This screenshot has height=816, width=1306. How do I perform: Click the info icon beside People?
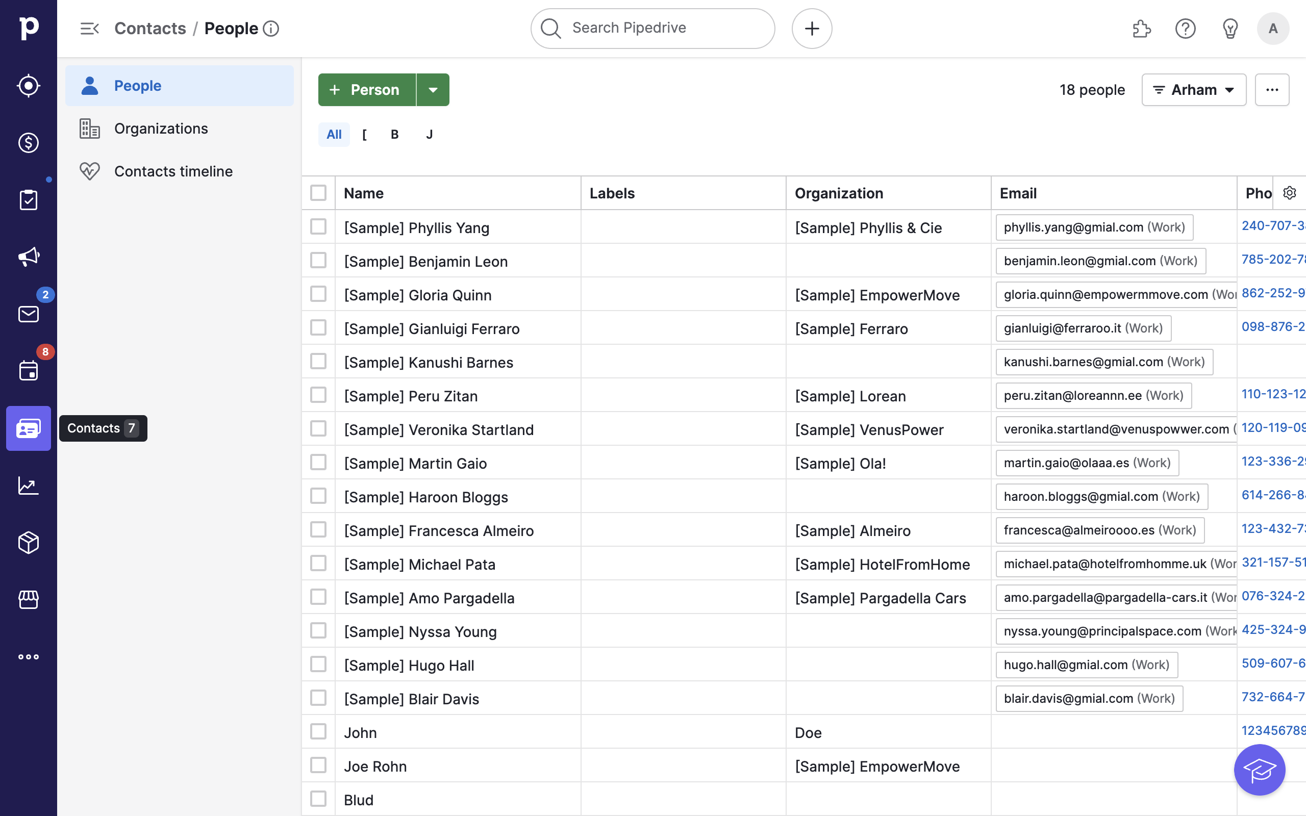(x=271, y=29)
